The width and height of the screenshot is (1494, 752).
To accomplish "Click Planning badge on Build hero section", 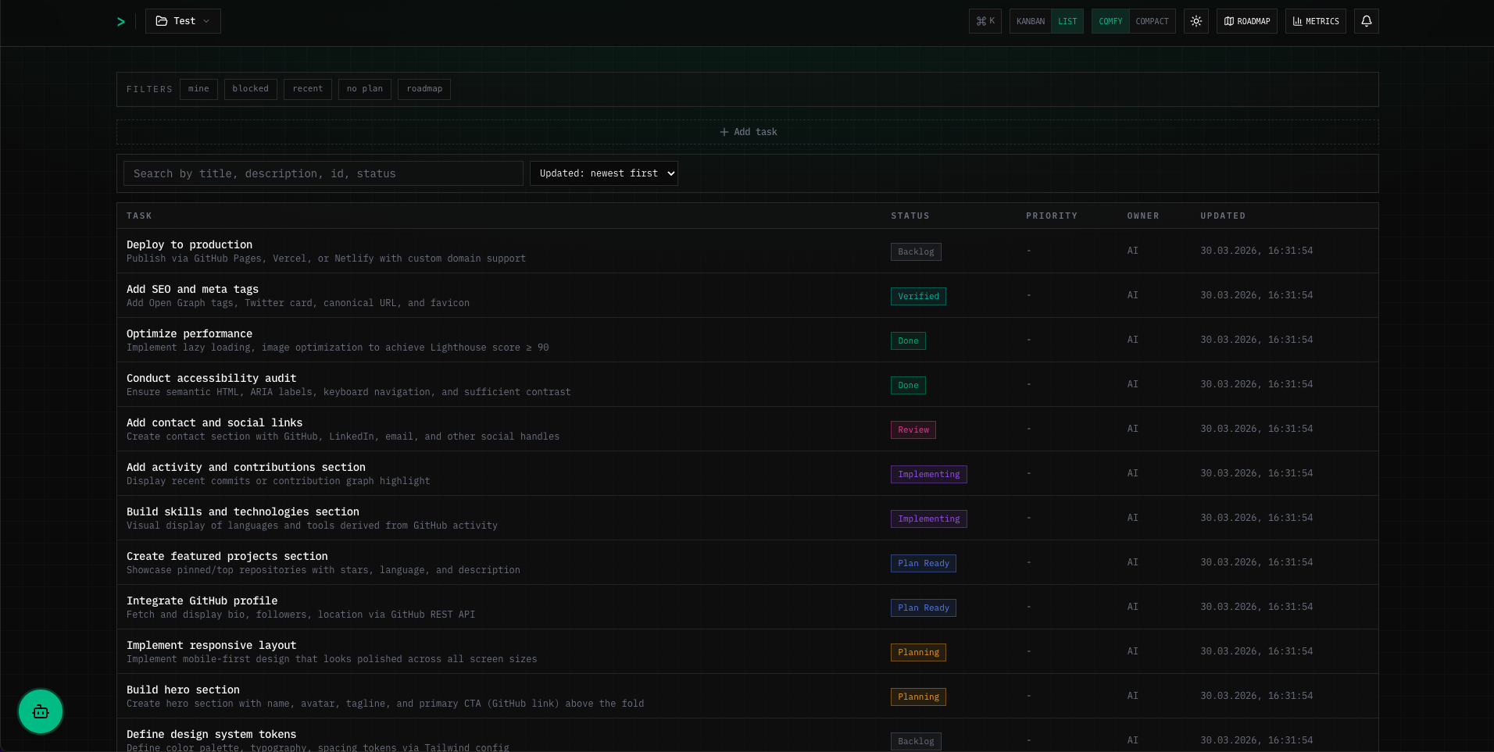I will click(918, 697).
